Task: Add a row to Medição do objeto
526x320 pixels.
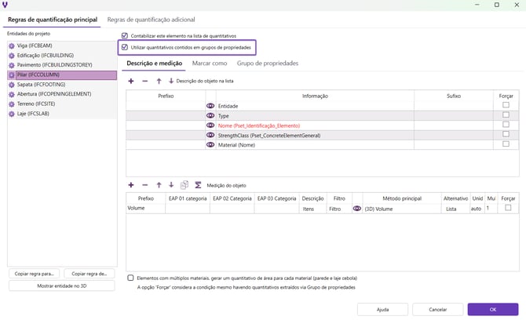Action: point(131,185)
